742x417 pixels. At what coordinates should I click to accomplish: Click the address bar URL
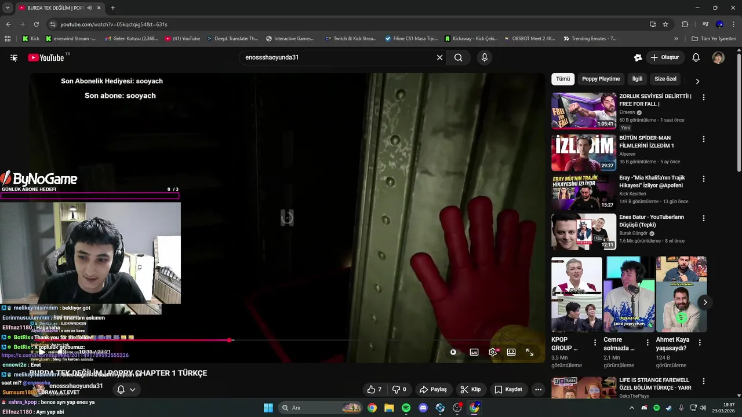pyautogui.click(x=114, y=24)
